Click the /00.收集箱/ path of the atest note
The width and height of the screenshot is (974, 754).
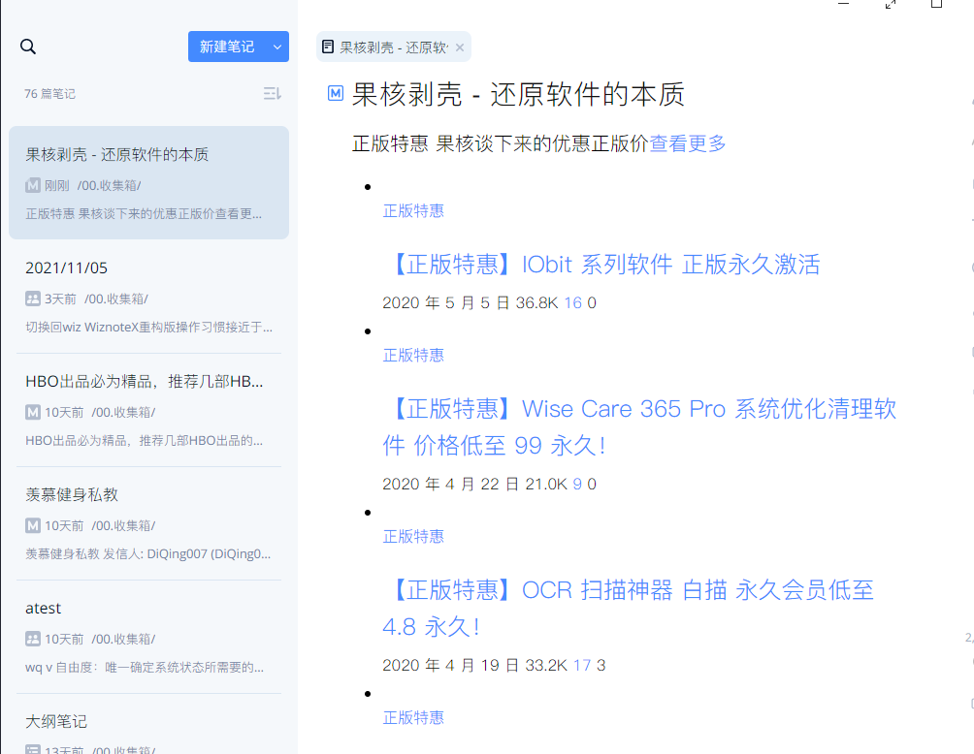pyautogui.click(x=123, y=640)
